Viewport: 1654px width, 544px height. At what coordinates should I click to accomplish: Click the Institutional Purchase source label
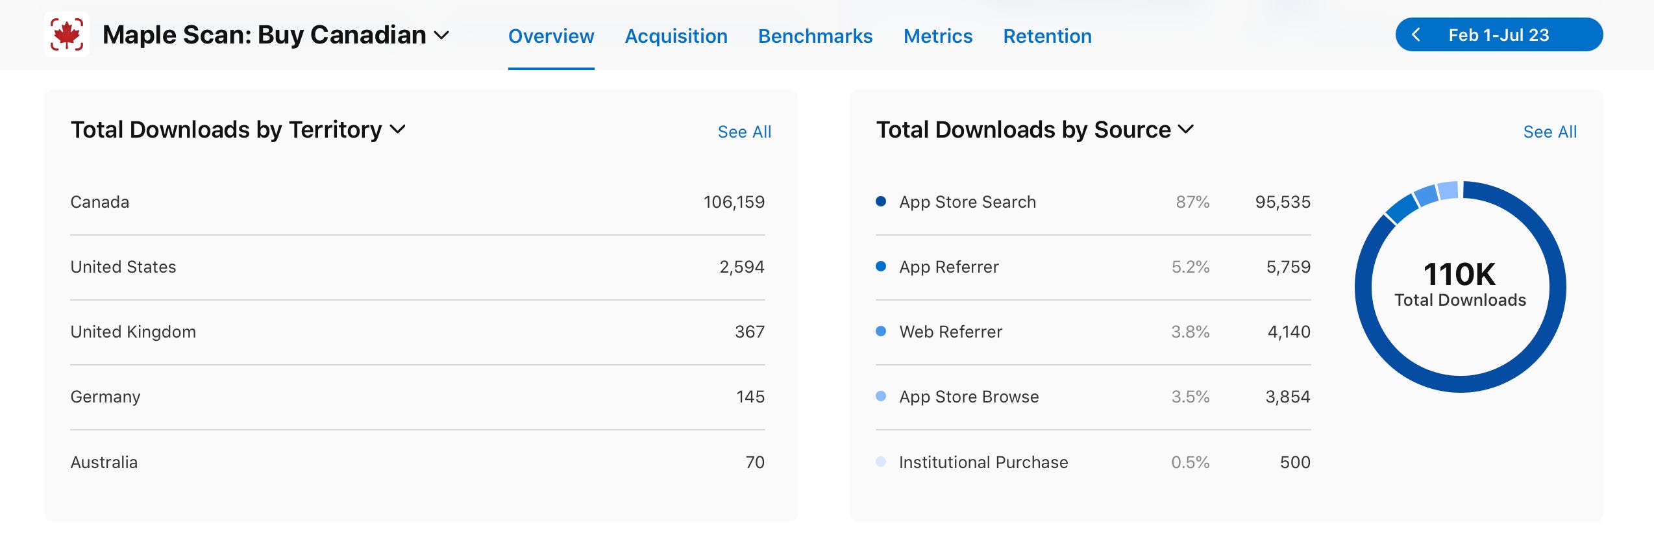click(983, 462)
